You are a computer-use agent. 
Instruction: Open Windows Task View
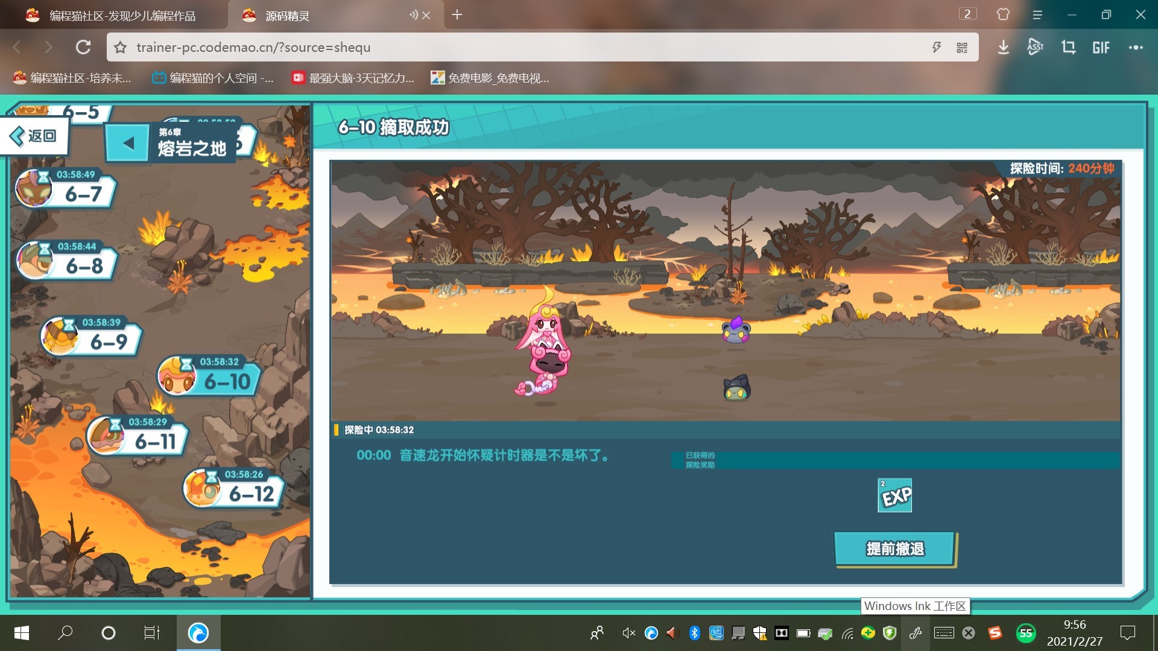coord(152,633)
